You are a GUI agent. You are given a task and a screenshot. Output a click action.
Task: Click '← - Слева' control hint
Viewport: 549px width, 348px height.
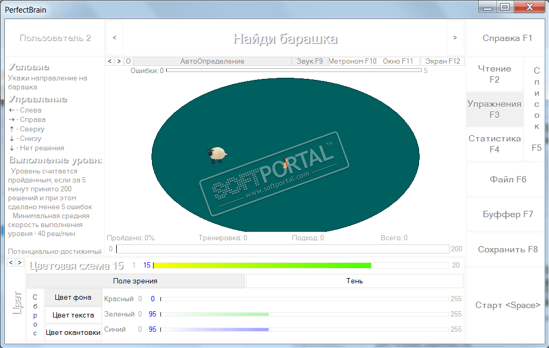pyautogui.click(x=25, y=110)
